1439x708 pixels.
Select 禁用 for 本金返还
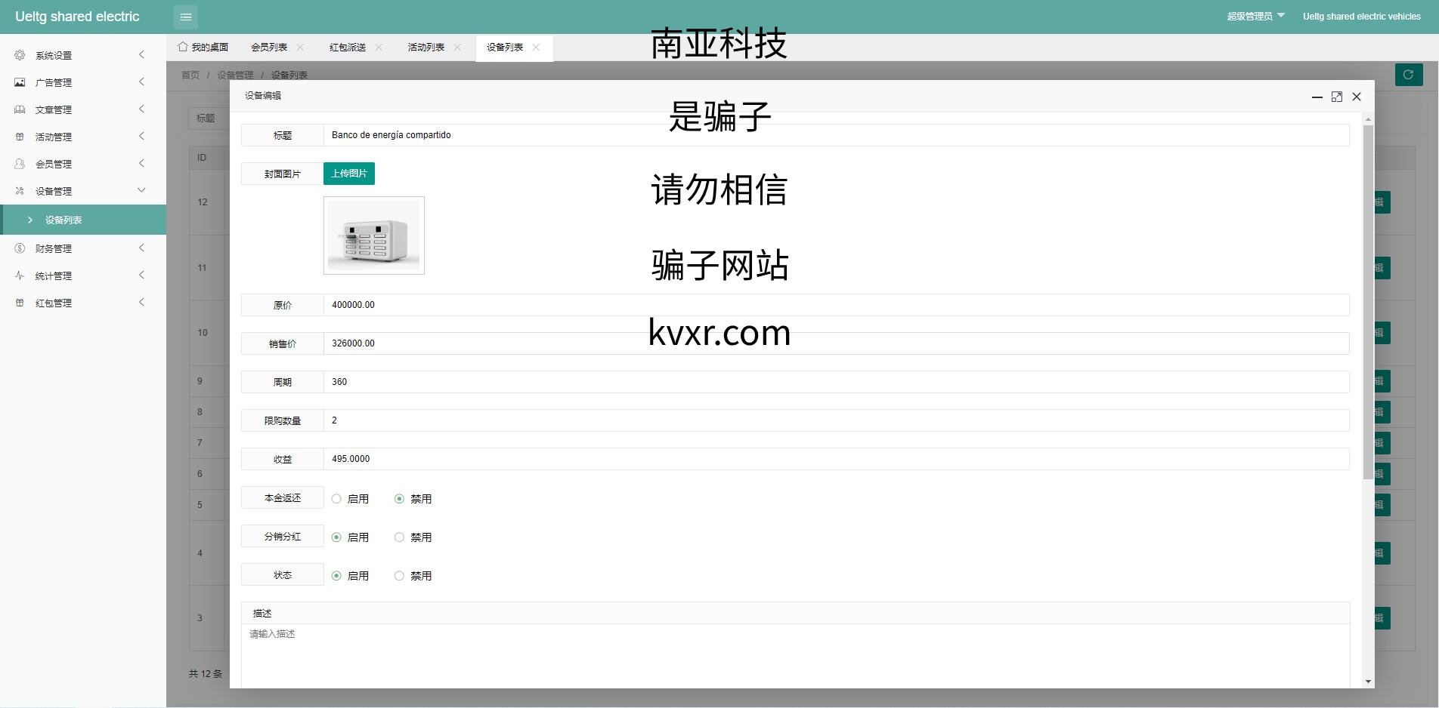coord(399,499)
